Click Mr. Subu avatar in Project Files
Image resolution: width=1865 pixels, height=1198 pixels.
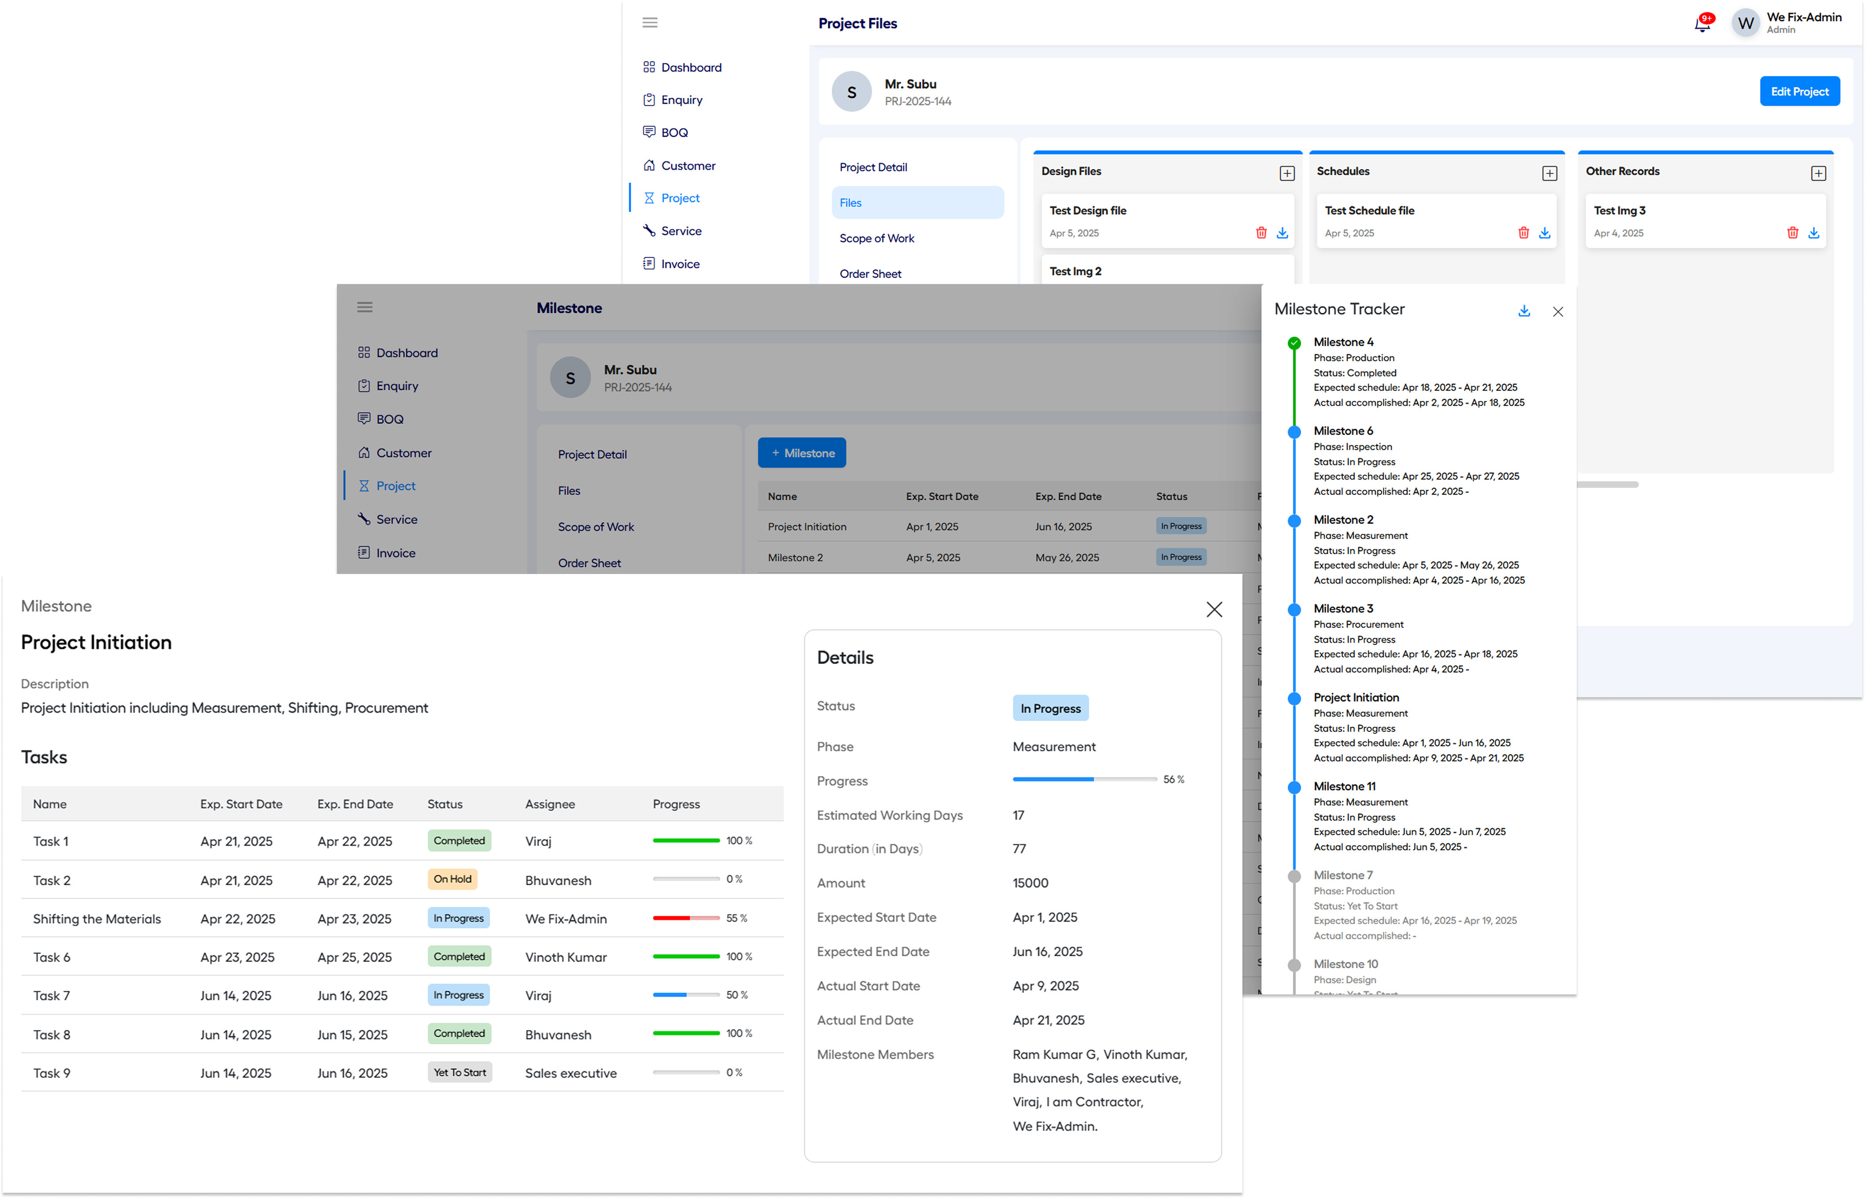tap(851, 92)
